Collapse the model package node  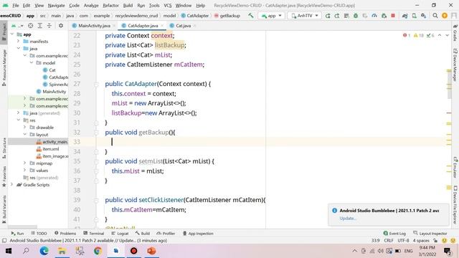tap(32, 63)
